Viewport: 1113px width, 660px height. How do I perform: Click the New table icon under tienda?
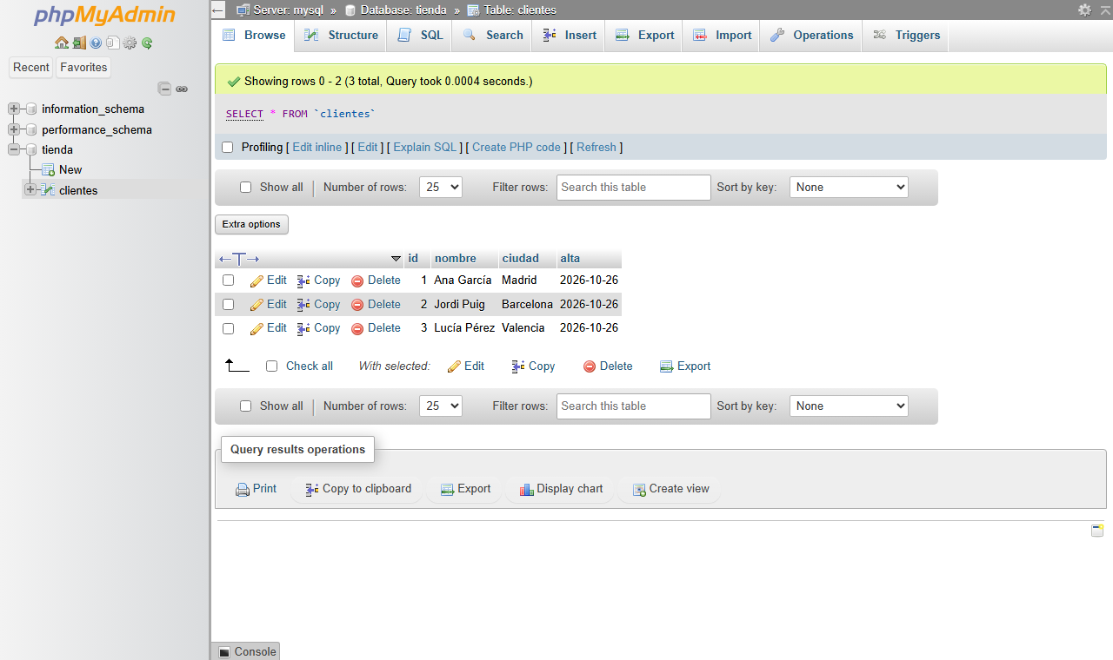point(49,169)
